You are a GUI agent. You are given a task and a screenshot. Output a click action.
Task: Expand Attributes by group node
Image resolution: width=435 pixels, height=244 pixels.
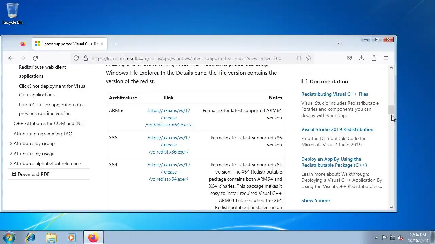33,143
